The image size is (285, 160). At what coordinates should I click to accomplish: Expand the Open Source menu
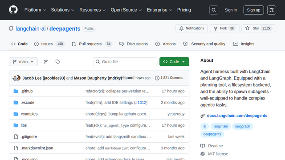[x=126, y=10]
